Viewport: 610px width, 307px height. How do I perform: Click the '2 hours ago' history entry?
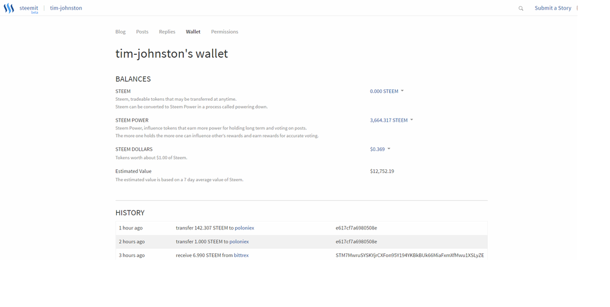click(132, 241)
